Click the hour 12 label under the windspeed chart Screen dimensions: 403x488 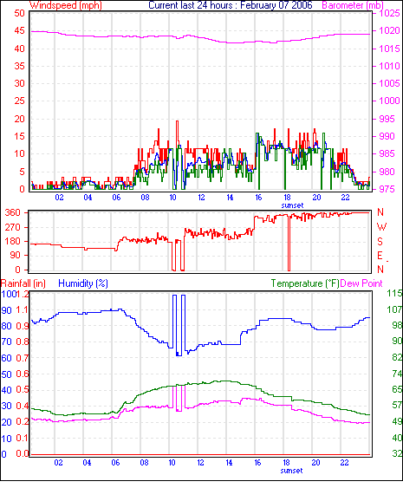point(201,198)
